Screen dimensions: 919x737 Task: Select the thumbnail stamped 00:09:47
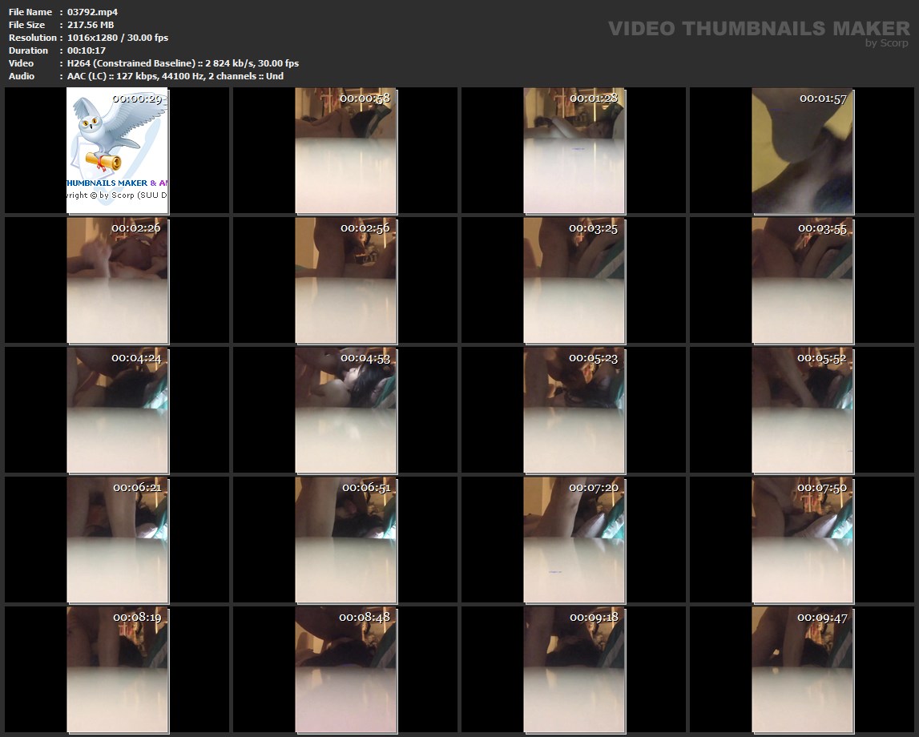point(803,670)
